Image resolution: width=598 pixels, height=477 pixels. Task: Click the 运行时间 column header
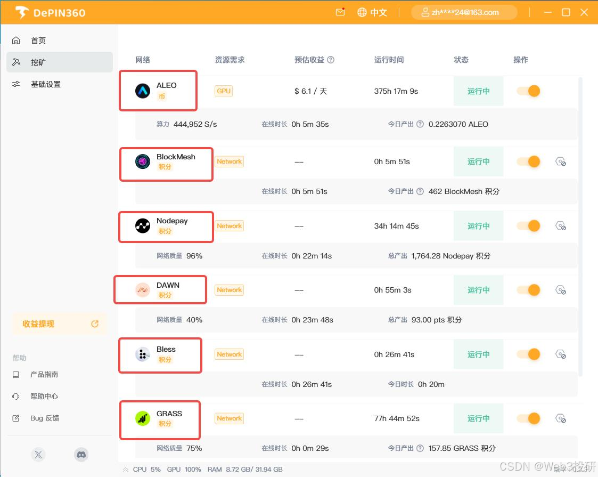389,60
